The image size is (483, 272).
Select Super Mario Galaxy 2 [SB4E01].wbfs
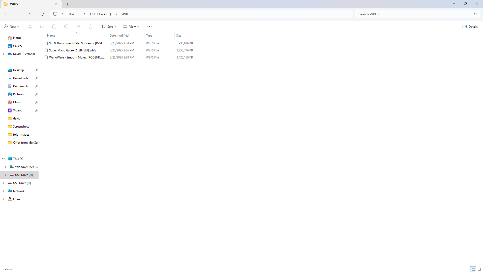point(73,50)
